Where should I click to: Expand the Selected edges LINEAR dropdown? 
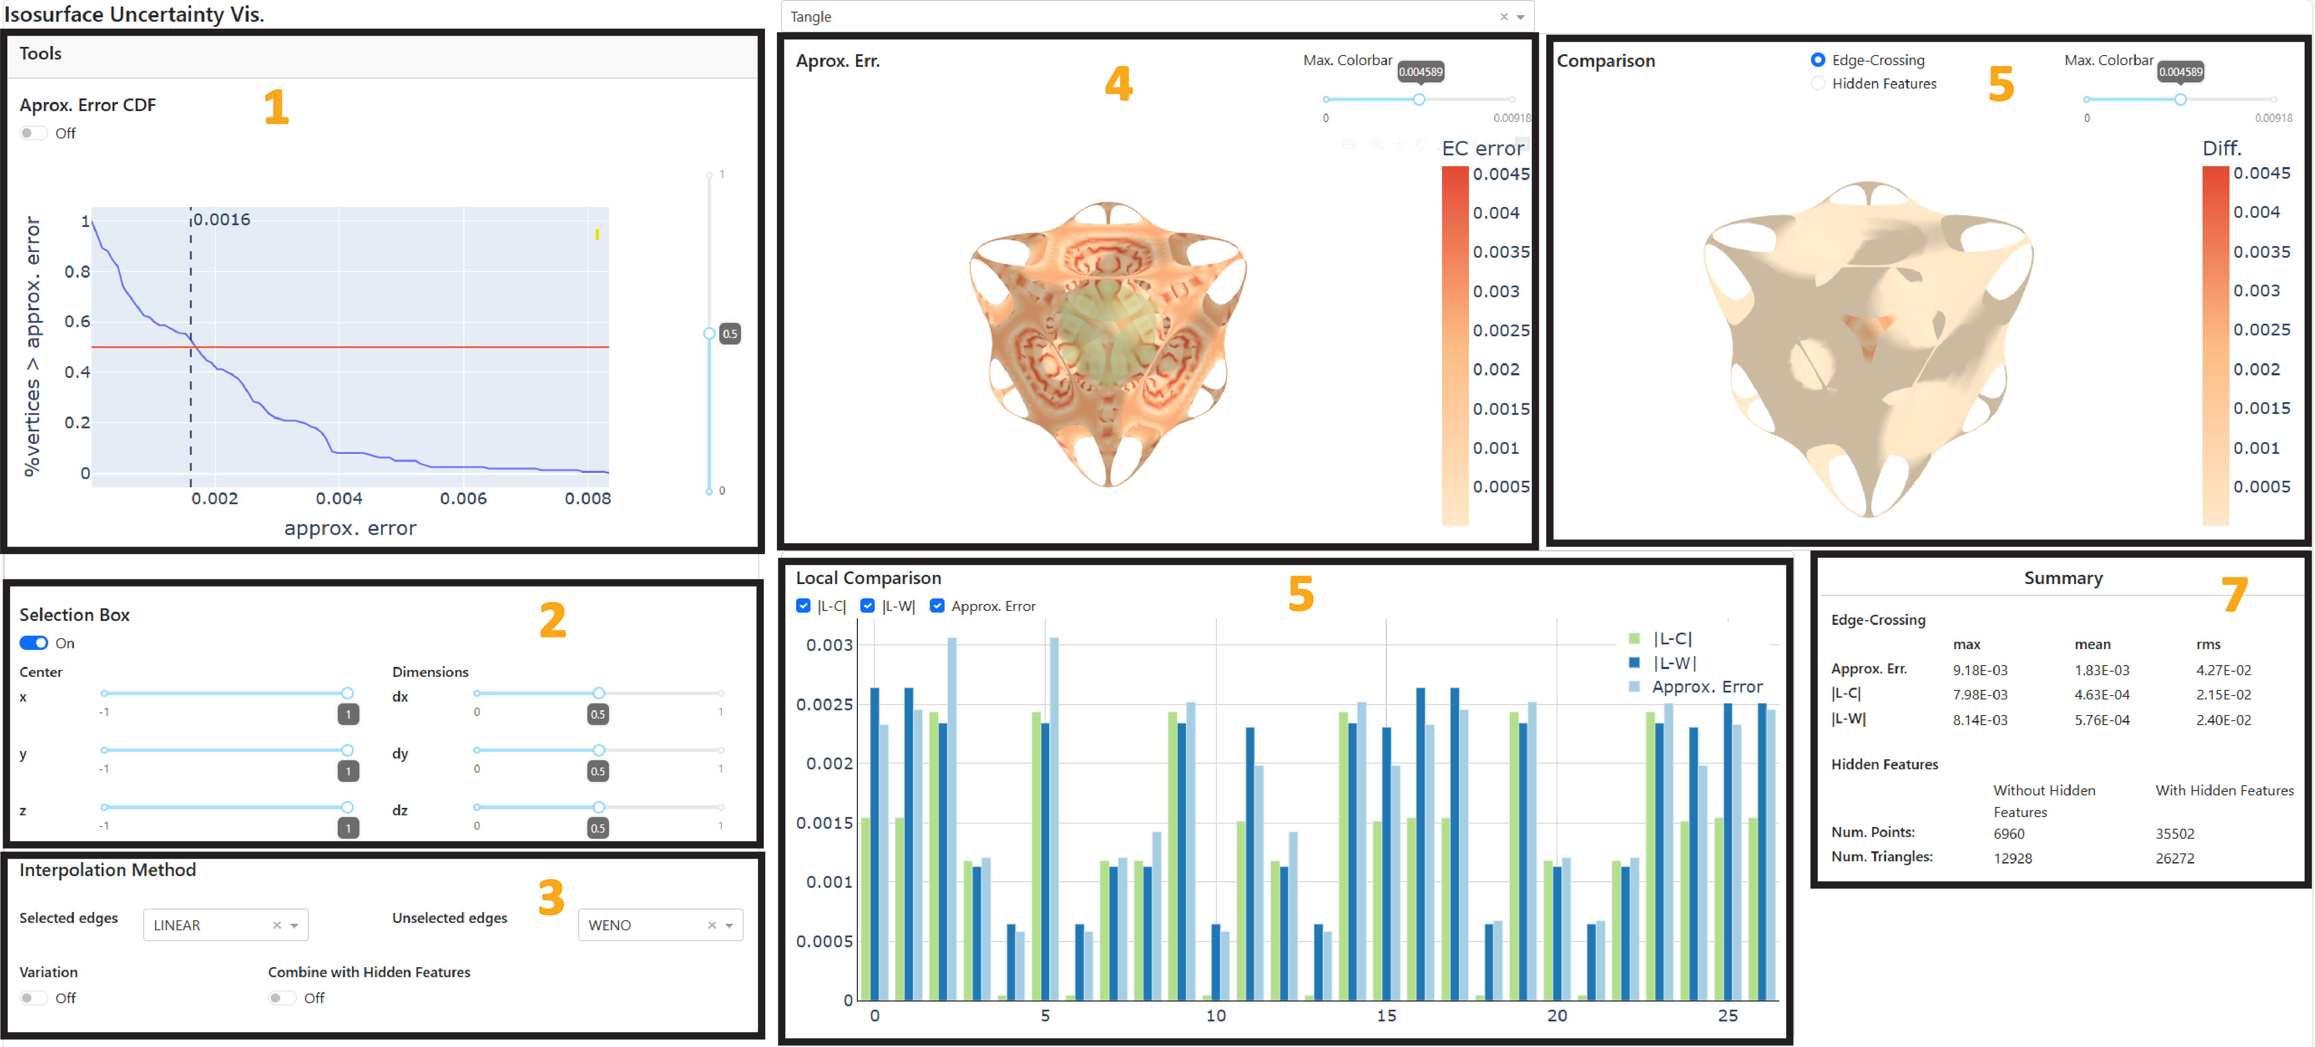pos(294,925)
